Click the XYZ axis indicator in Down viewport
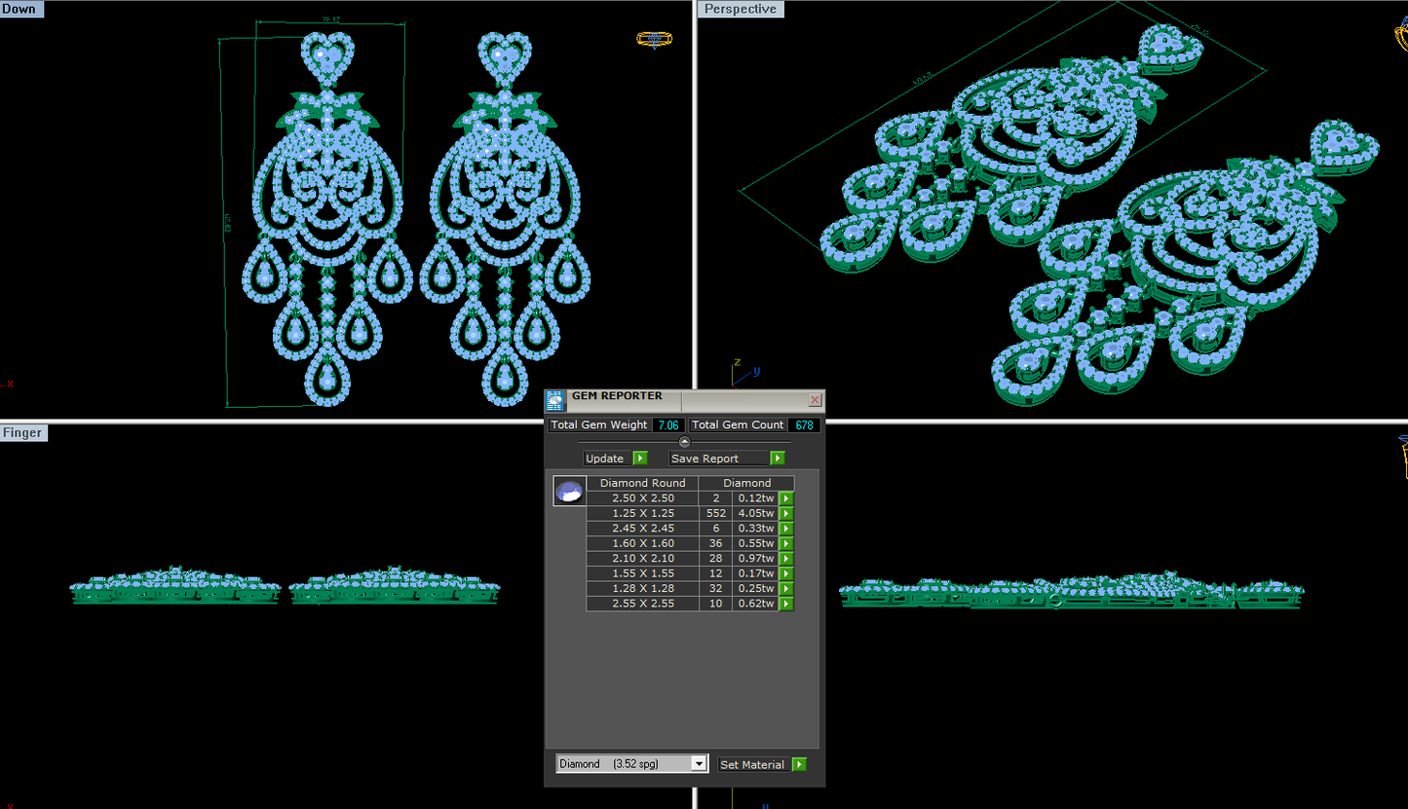Image resolution: width=1408 pixels, height=809 pixels. tap(8, 385)
